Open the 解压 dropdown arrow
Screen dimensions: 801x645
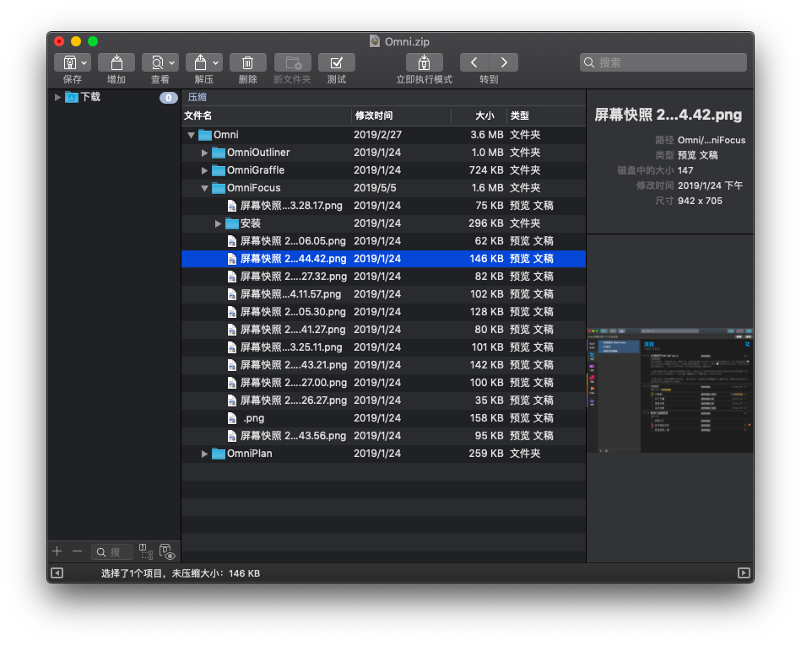tap(217, 62)
